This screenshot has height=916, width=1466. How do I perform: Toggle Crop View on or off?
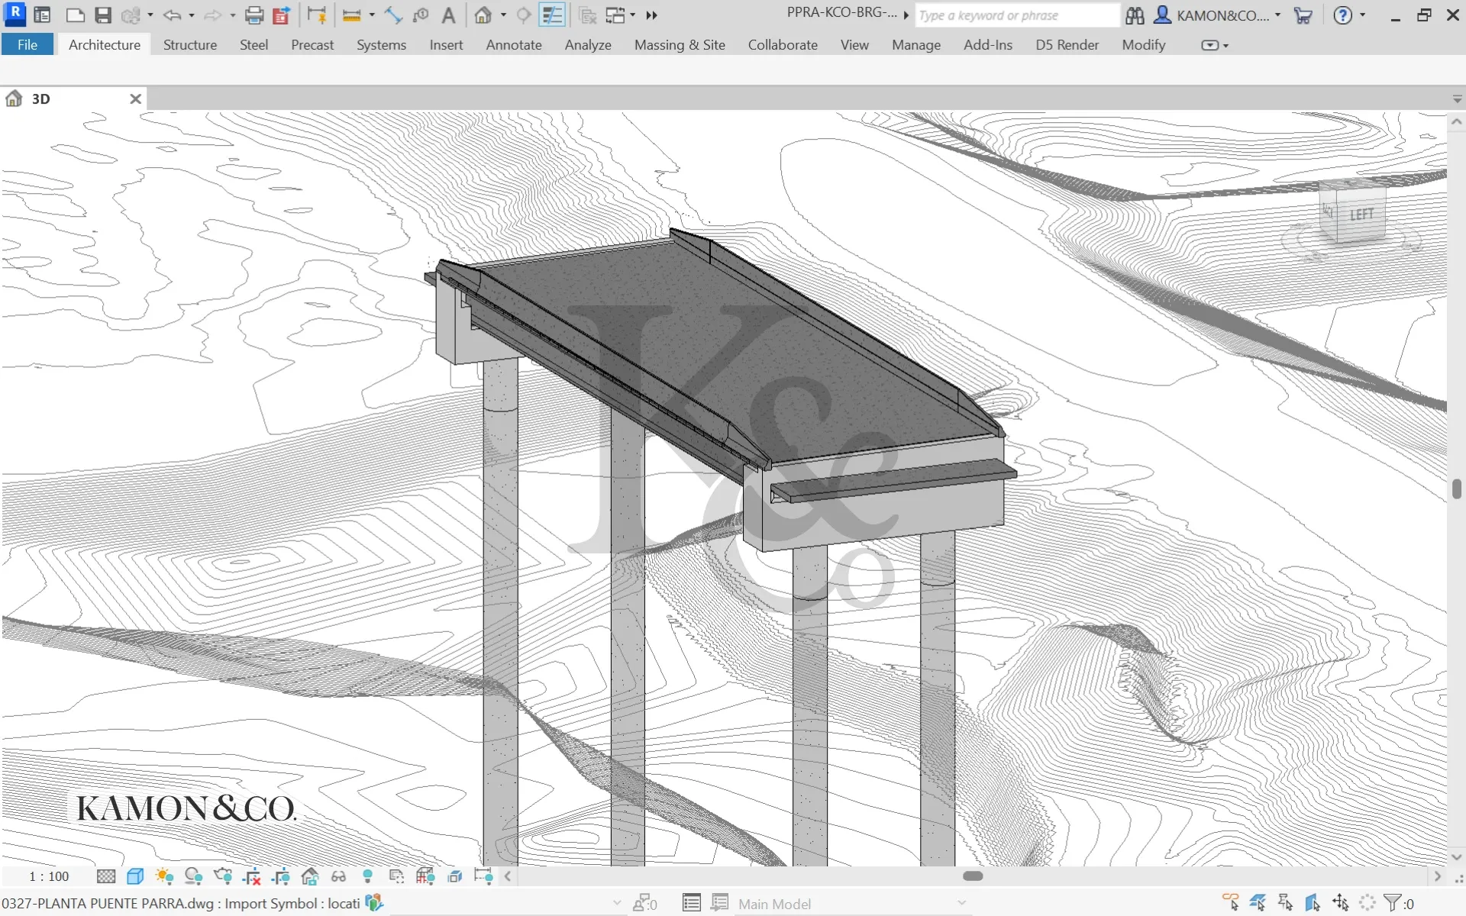click(252, 876)
